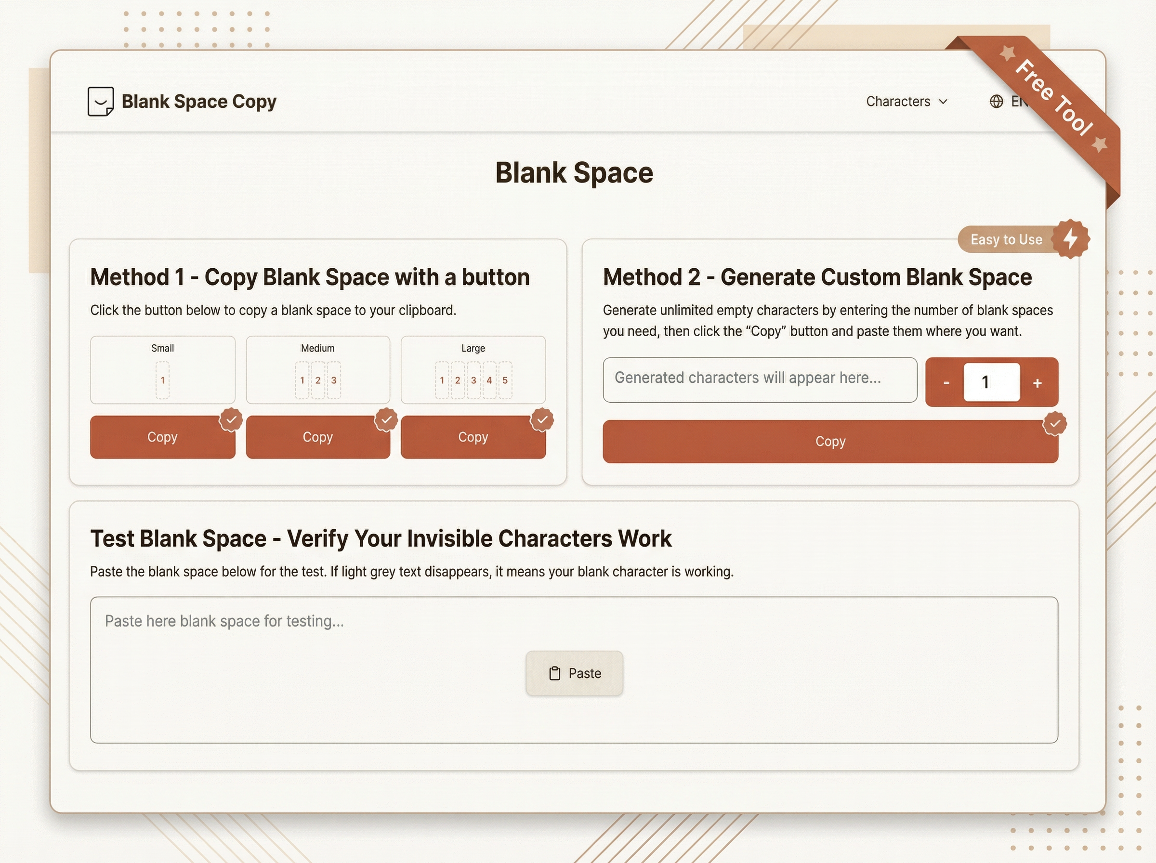The image size is (1156, 863).
Task: Decrease blank space count with the minus button
Action: [x=946, y=382]
